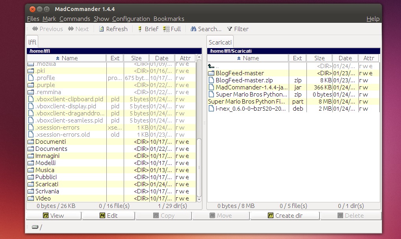Click the Next navigation arrow icon

[71, 29]
